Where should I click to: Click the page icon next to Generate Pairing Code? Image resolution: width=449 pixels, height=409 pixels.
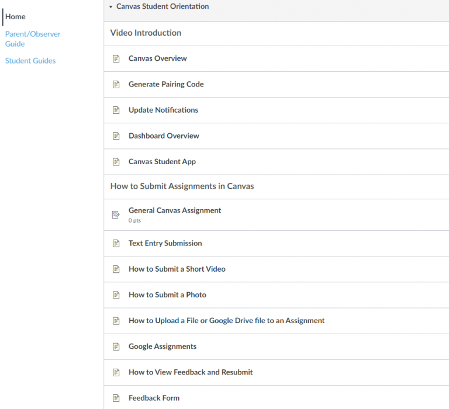click(116, 85)
